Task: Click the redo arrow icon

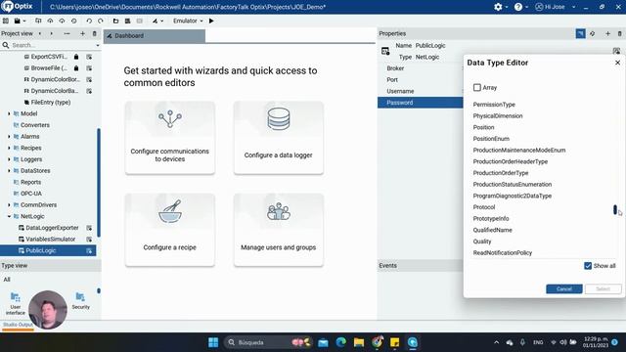Action: click(x=101, y=21)
